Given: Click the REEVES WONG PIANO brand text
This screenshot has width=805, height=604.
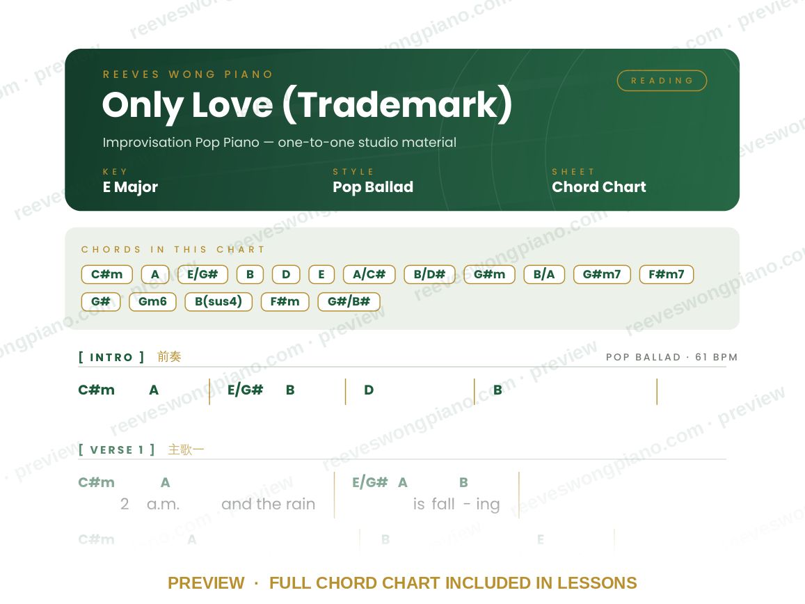Looking at the screenshot, I should point(188,74).
